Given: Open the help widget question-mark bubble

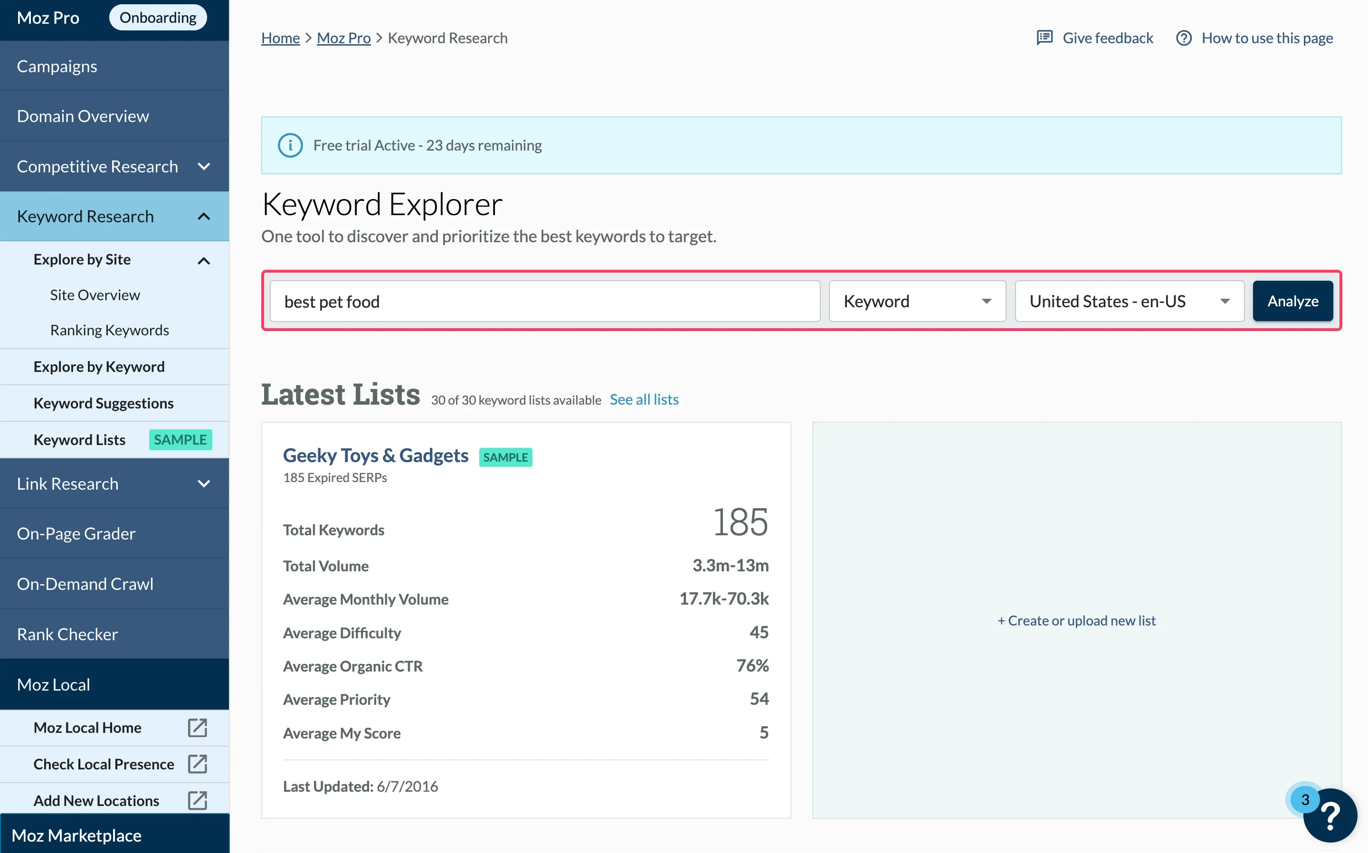Looking at the screenshot, I should tap(1330, 816).
